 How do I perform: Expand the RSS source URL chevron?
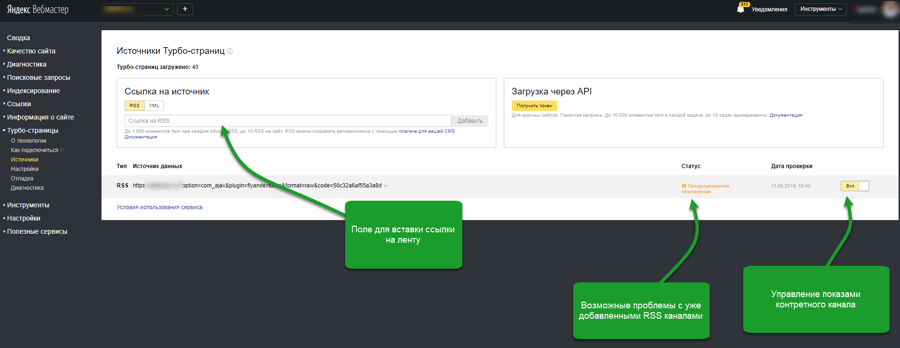pos(386,186)
